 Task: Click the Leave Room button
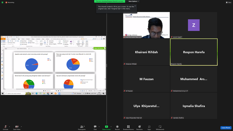pyautogui.click(x=226, y=128)
